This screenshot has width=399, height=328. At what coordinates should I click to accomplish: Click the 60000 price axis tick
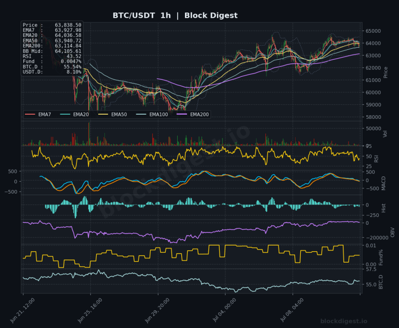pos(373,92)
